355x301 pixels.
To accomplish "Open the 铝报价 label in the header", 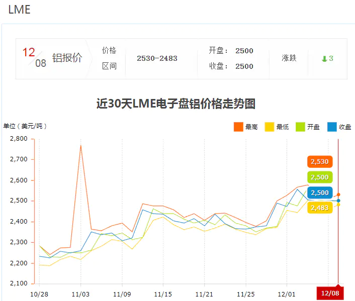I will (x=67, y=58).
